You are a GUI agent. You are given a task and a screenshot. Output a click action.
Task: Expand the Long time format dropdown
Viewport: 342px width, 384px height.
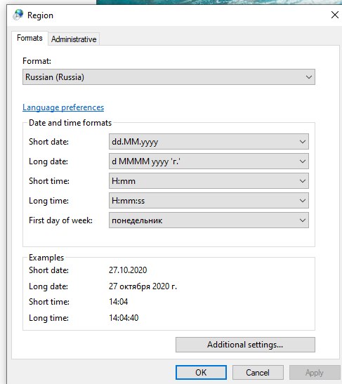209,201
